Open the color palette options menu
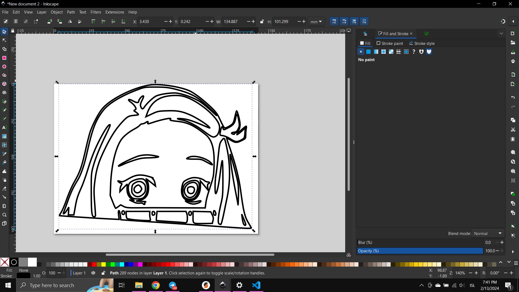This screenshot has width=519, height=292. (x=516, y=263)
